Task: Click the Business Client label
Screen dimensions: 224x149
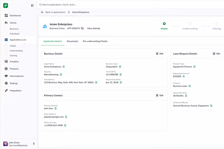Action: tap(57, 28)
